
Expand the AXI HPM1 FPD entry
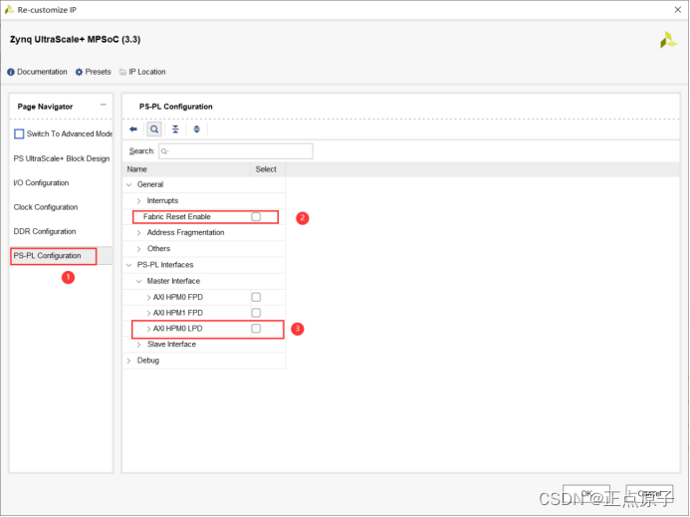pos(148,313)
